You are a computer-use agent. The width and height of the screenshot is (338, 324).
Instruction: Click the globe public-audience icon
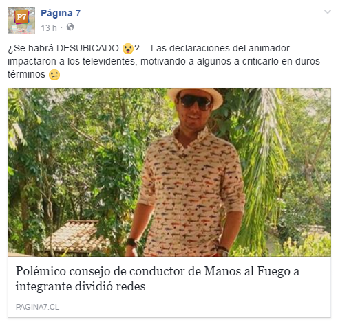pyautogui.click(x=70, y=27)
